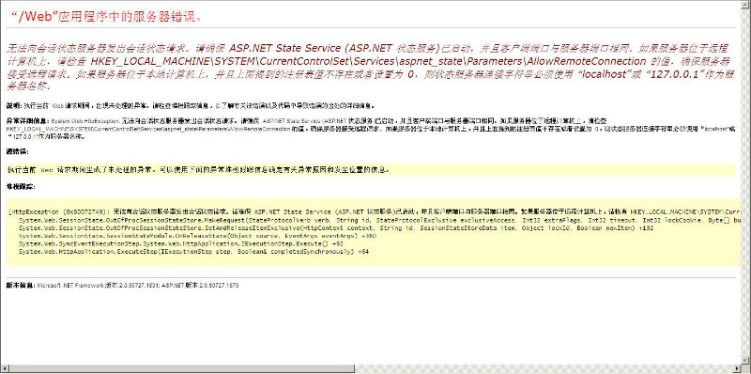Click the 异常详细信息 label
The height and width of the screenshot is (374, 751).
[x=28, y=122]
